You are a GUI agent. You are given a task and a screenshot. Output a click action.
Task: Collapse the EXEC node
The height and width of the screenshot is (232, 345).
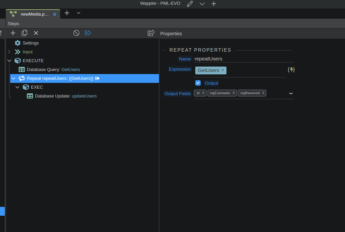coord(17,87)
